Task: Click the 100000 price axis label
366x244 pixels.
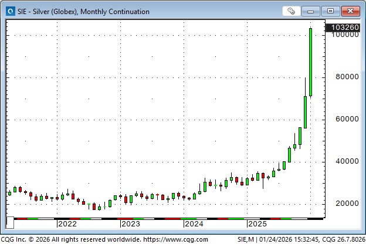Action: tap(344, 35)
